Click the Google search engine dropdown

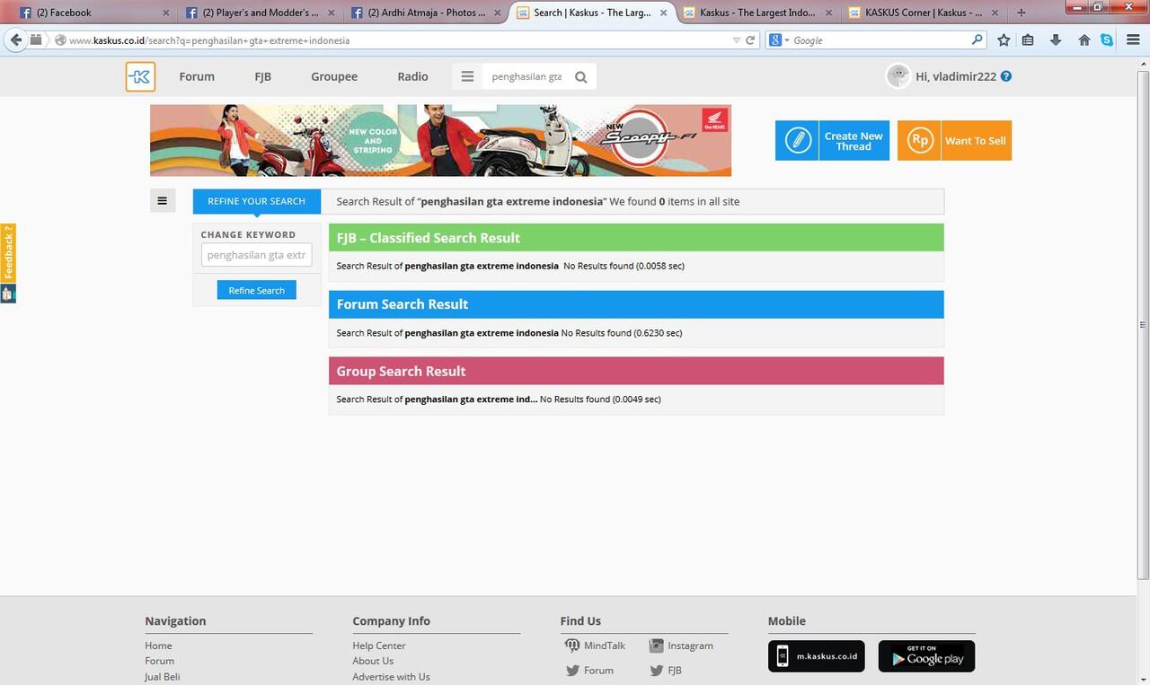(x=779, y=40)
